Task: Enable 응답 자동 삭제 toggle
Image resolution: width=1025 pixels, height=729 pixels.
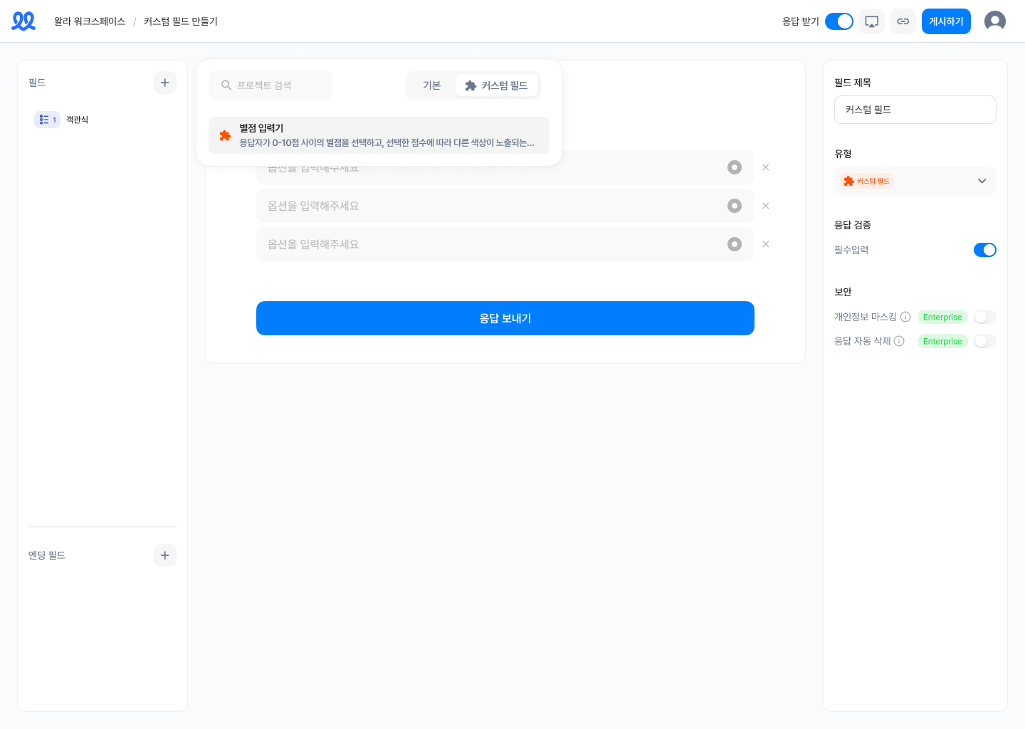Action: [x=985, y=341]
